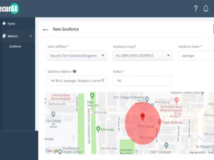214x160 pixels.
Task: Click the Masters book icon in sidebar
Action: tap(4, 36)
